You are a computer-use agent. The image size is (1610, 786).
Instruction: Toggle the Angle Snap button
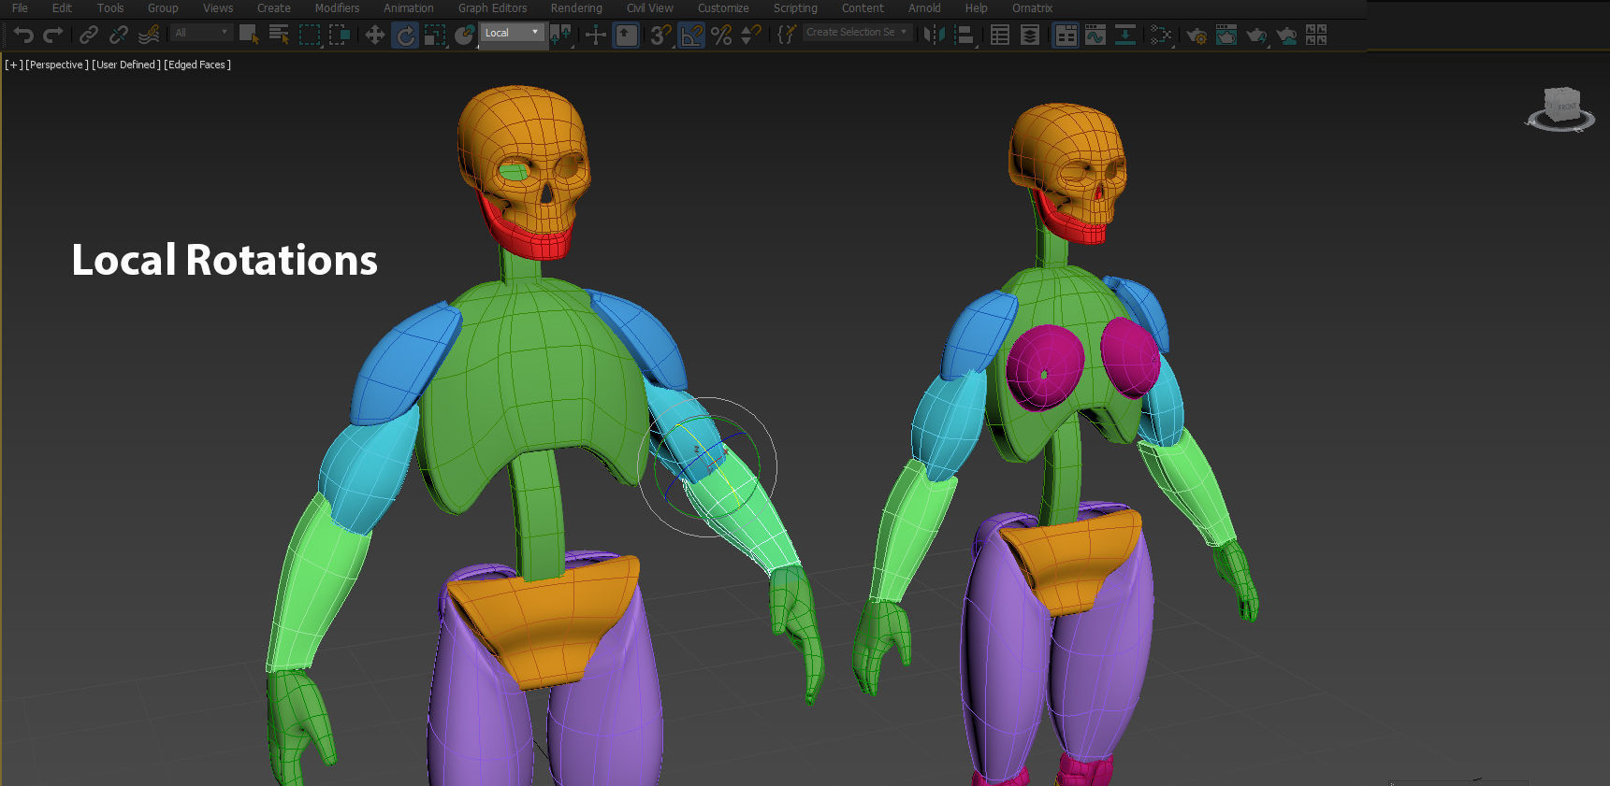click(691, 35)
